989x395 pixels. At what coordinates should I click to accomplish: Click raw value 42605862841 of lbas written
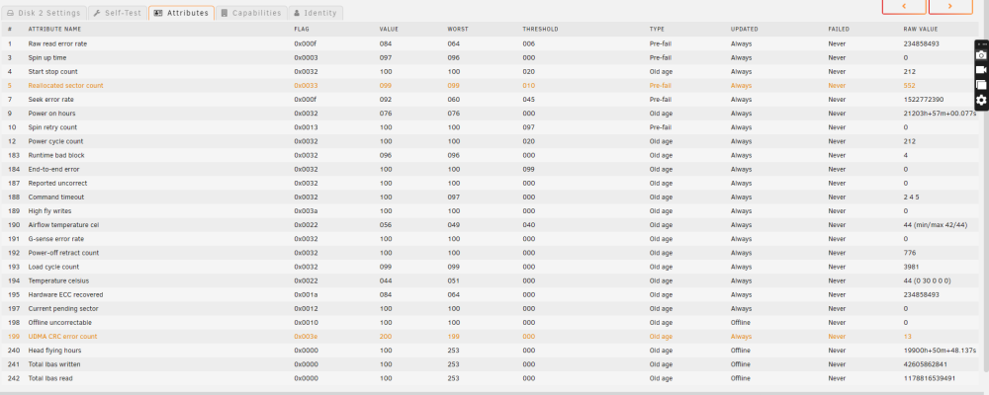coord(926,364)
